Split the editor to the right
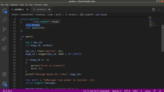Viewport: 164px width, 92px height. 153,9
